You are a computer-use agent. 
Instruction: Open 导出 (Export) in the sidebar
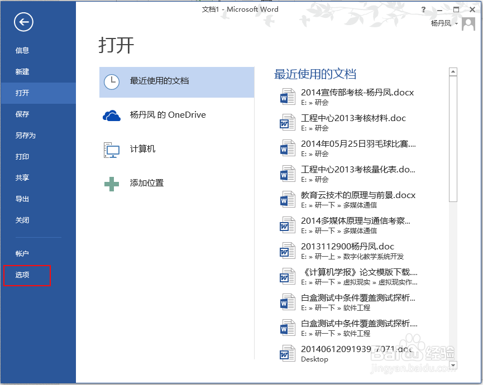38,199
